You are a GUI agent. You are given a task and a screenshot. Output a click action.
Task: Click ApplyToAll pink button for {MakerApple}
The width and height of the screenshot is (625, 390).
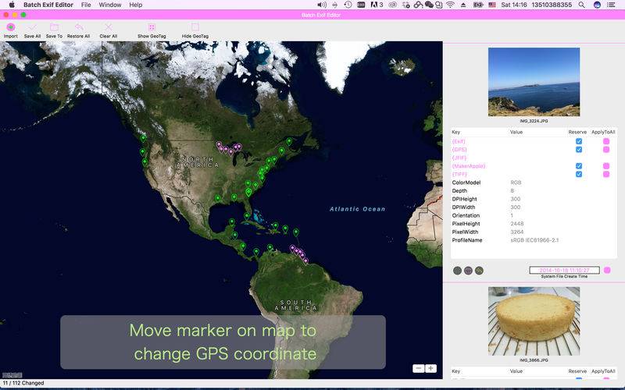tap(606, 166)
